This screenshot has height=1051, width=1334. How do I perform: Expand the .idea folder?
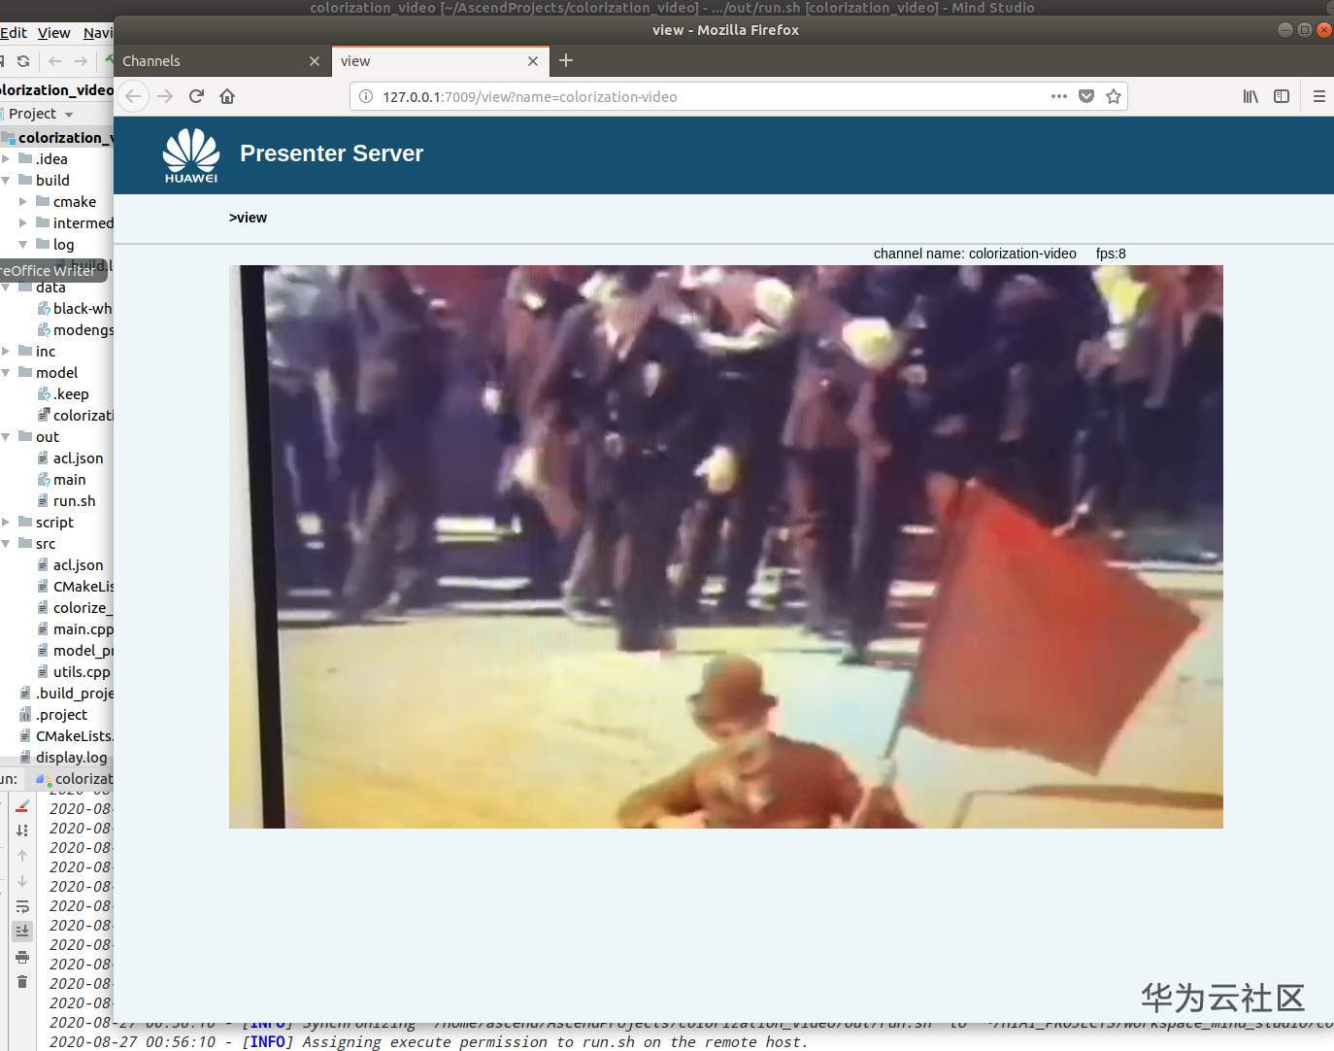(x=6, y=158)
